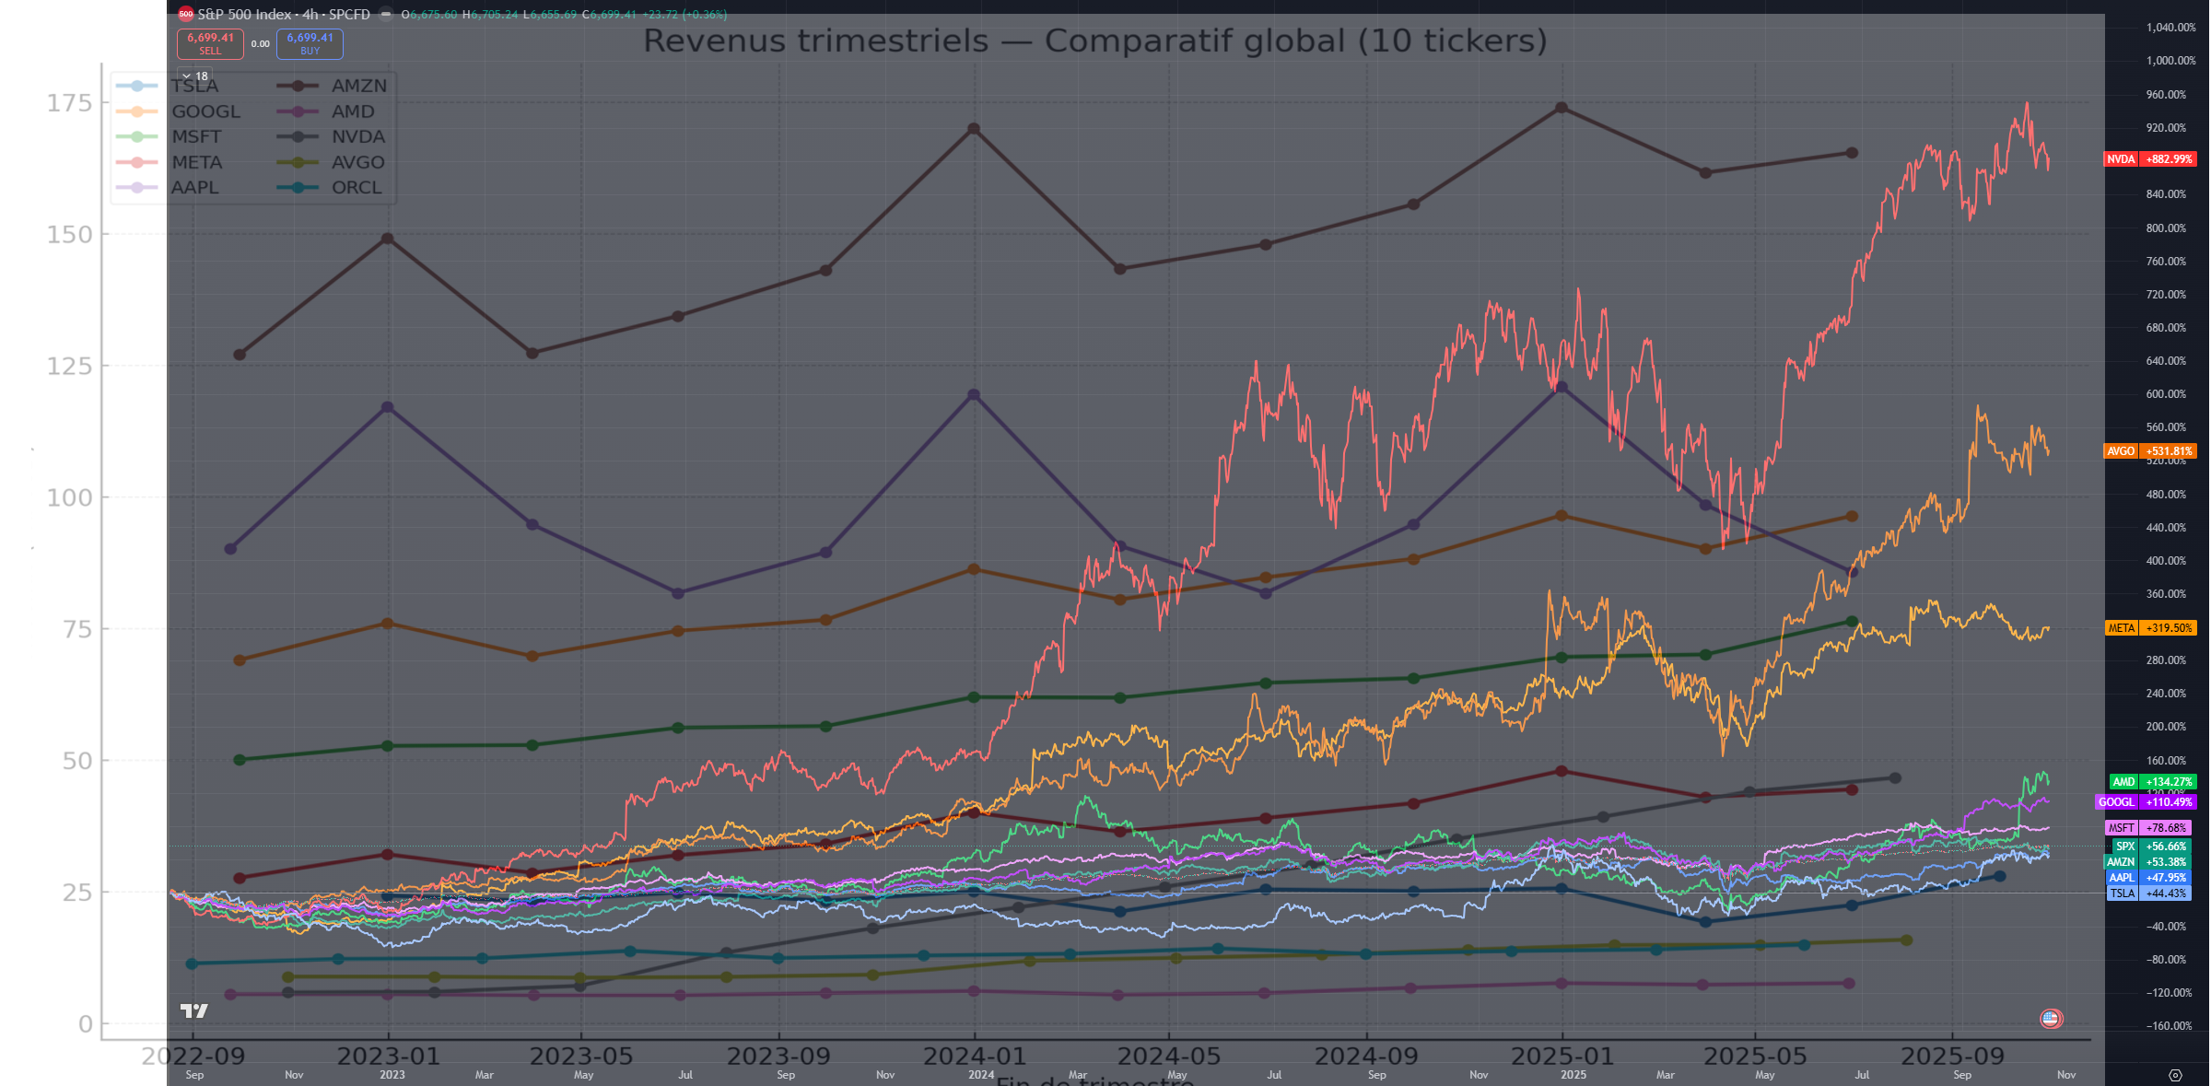The height and width of the screenshot is (1086, 2211).
Task: Click the 2025 label on time axis
Action: point(1573,1075)
